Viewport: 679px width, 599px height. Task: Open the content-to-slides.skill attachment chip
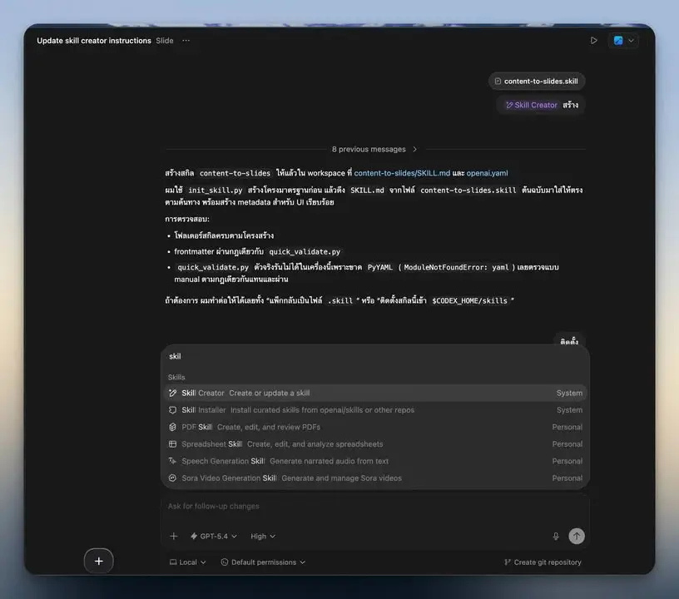coord(537,81)
